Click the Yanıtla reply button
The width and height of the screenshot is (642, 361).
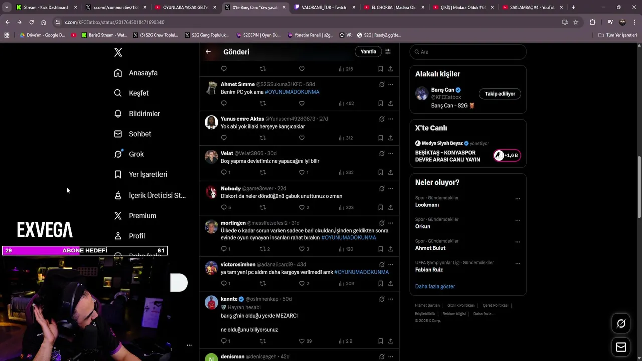tap(368, 51)
